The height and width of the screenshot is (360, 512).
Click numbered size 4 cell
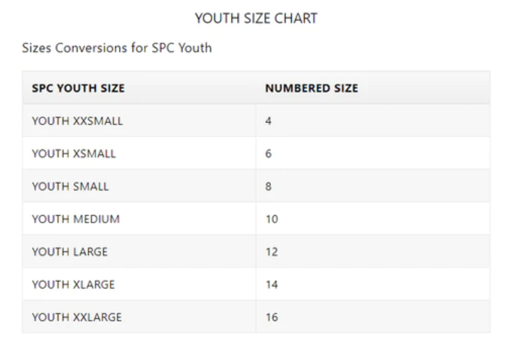coord(268,121)
